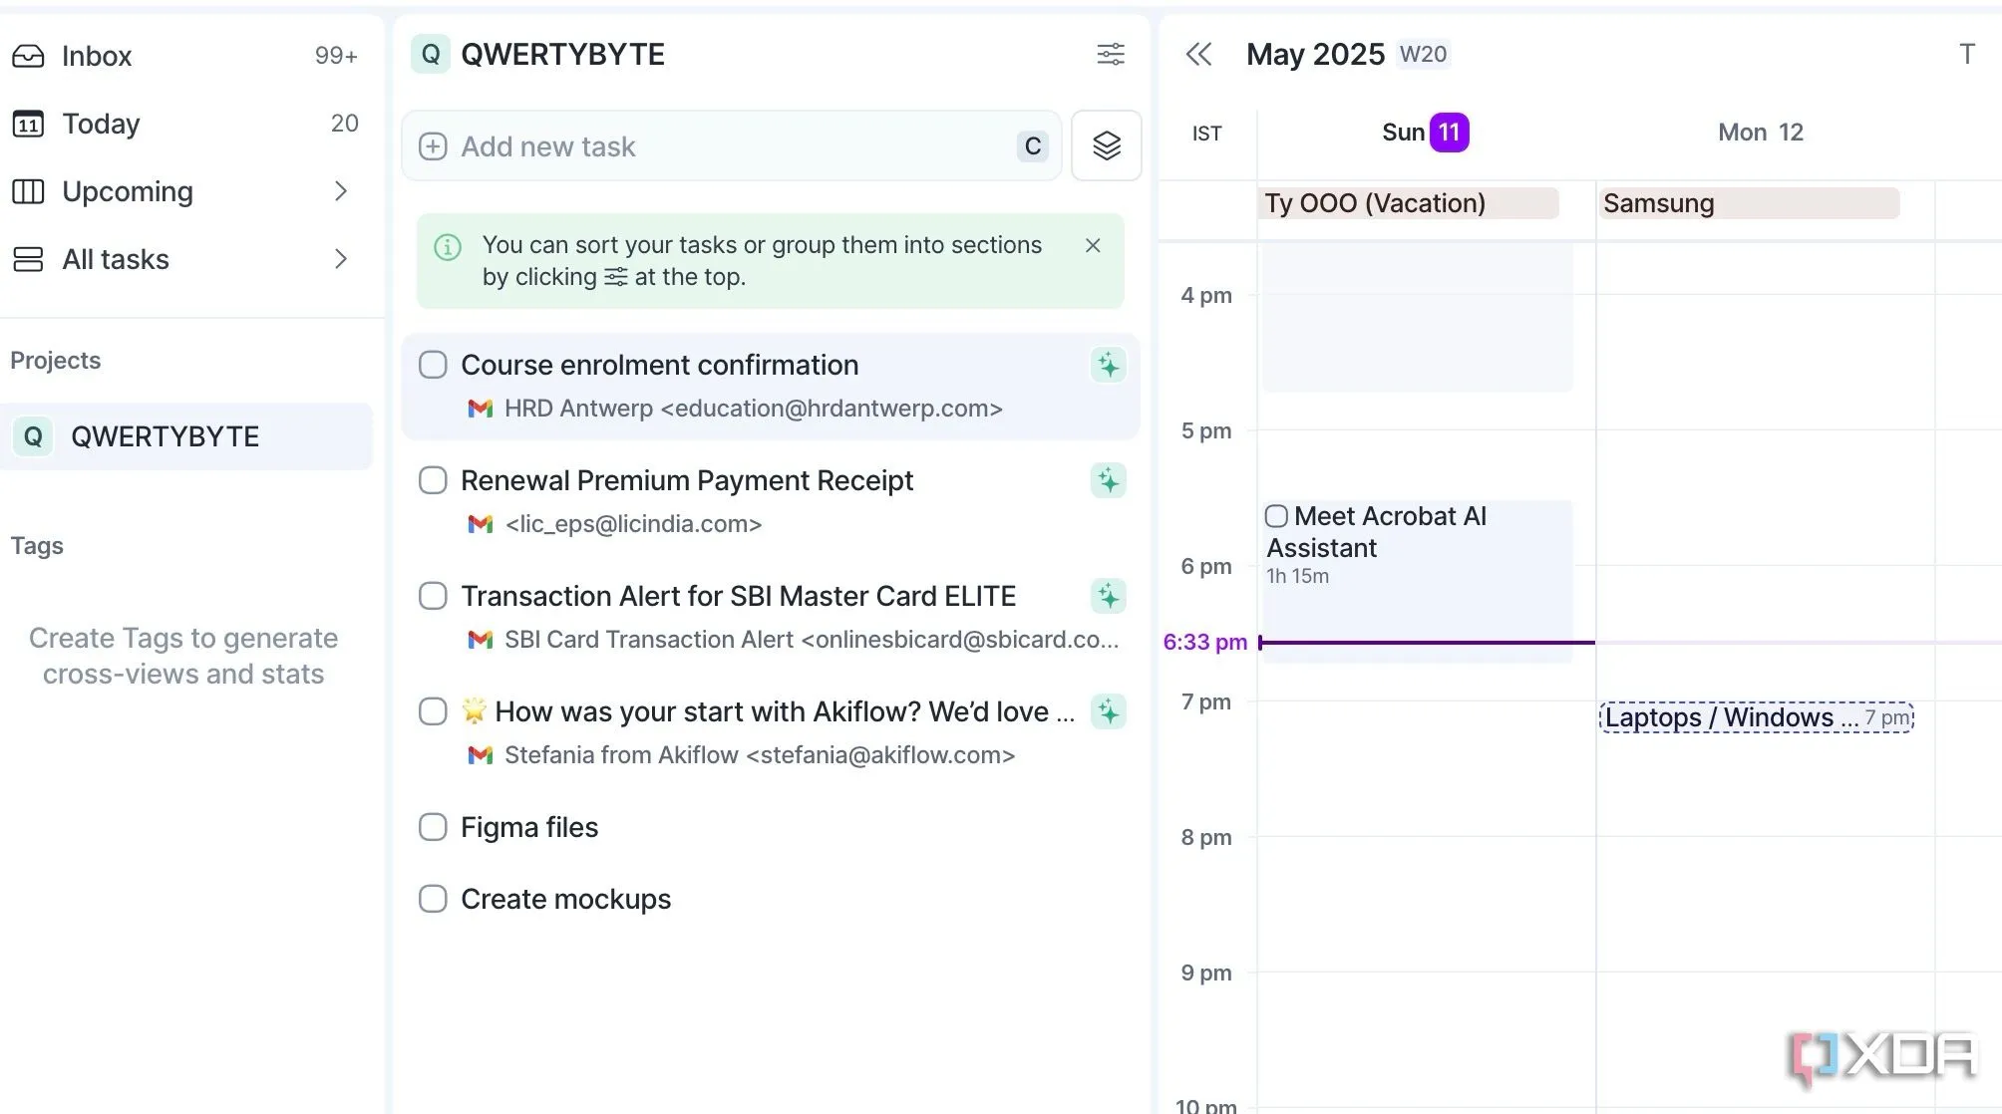Click the IST timezone label

(x=1206, y=134)
